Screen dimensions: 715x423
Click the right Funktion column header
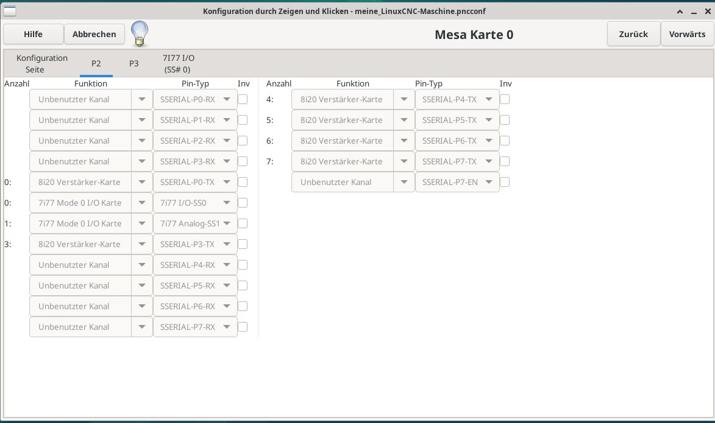click(353, 83)
